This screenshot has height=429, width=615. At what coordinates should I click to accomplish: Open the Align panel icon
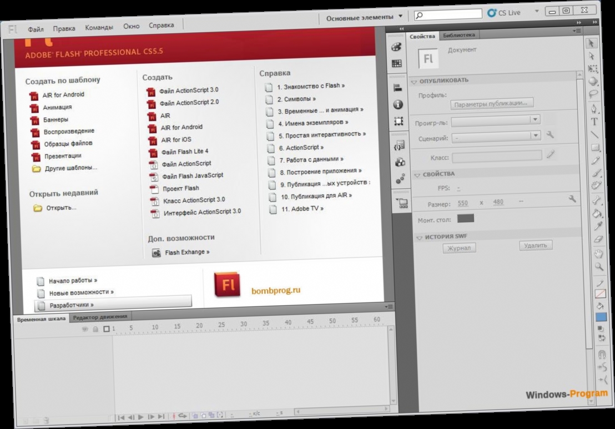[397, 88]
